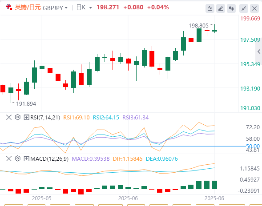Open the GBPJPY symbol dropdown
Image resolution: width=262 pixels, height=206 pixels.
click(x=55, y=8)
